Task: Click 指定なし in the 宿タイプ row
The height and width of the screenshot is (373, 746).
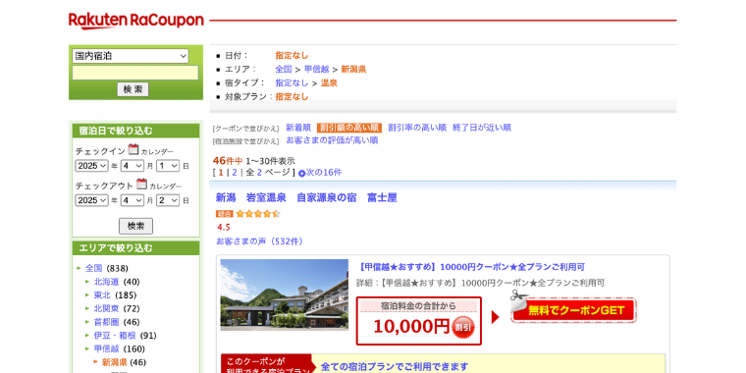Action: click(292, 82)
